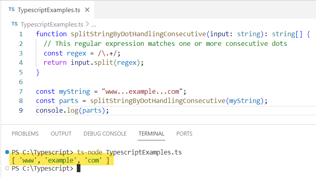Click the TS file icon in the tab
Viewport: 316px width, 177px height.
pyautogui.click(x=12, y=10)
